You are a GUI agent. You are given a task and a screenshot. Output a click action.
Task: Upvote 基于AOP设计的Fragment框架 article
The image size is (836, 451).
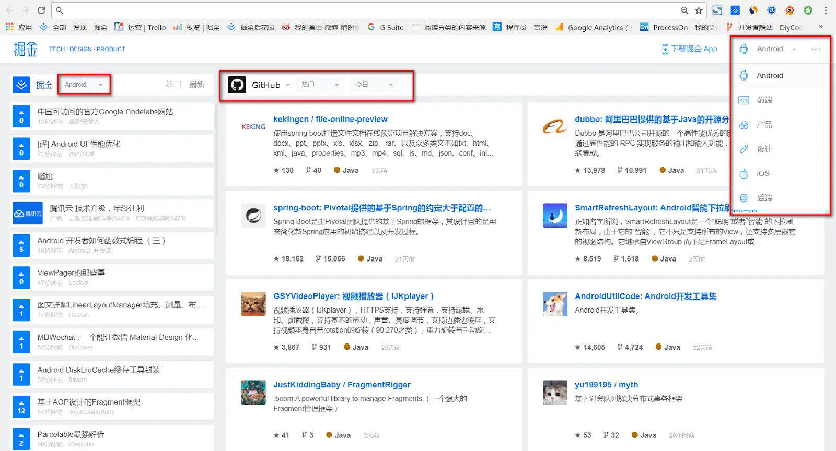pyautogui.click(x=21, y=407)
